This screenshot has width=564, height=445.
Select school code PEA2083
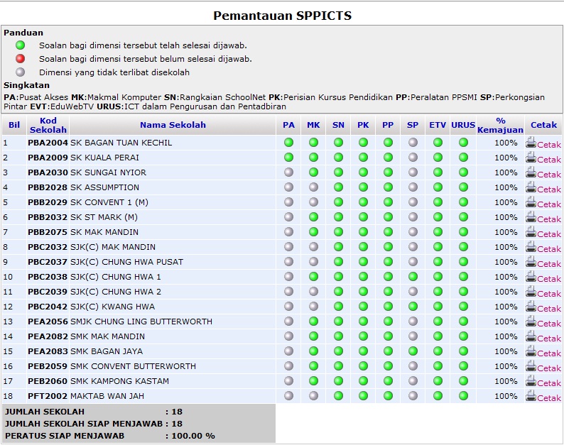pos(48,351)
